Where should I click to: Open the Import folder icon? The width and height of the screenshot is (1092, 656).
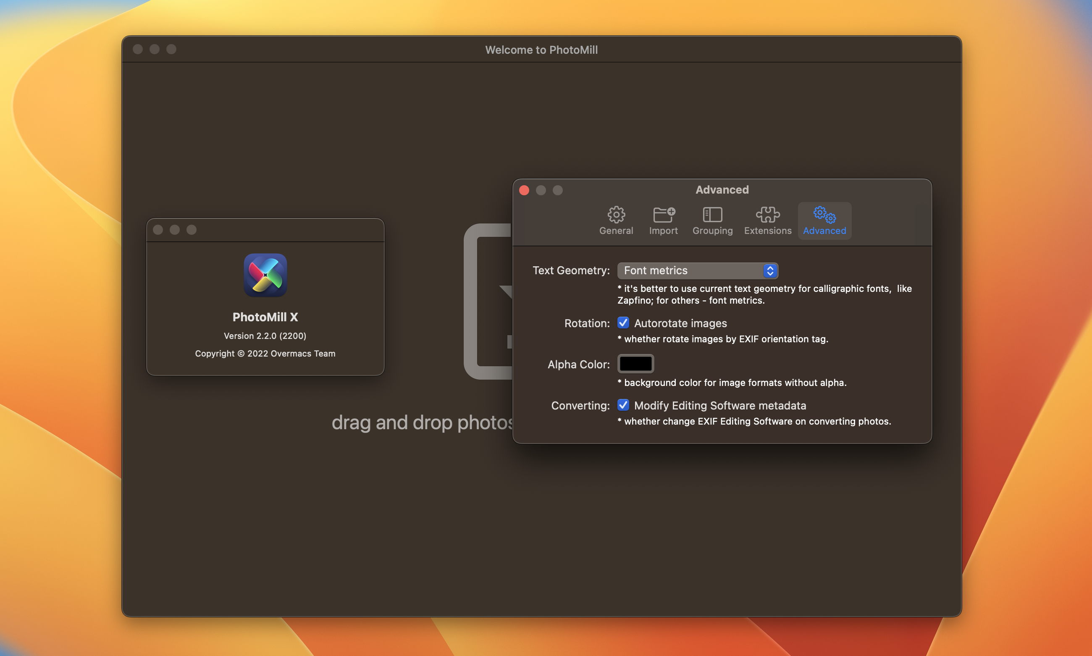coord(663,215)
